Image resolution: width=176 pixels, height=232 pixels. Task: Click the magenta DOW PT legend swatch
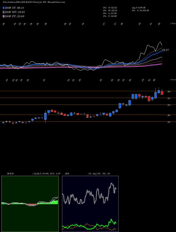point(4,16)
